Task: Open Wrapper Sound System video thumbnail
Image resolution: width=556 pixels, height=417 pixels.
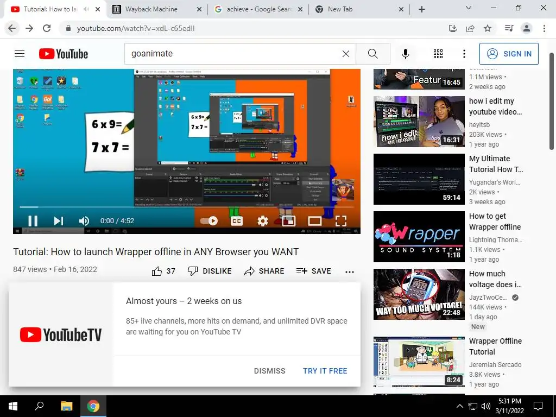Action: point(419,237)
